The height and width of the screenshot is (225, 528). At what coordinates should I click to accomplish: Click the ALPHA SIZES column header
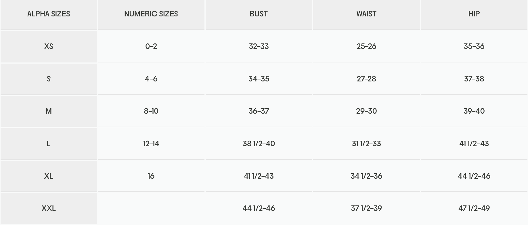click(49, 14)
